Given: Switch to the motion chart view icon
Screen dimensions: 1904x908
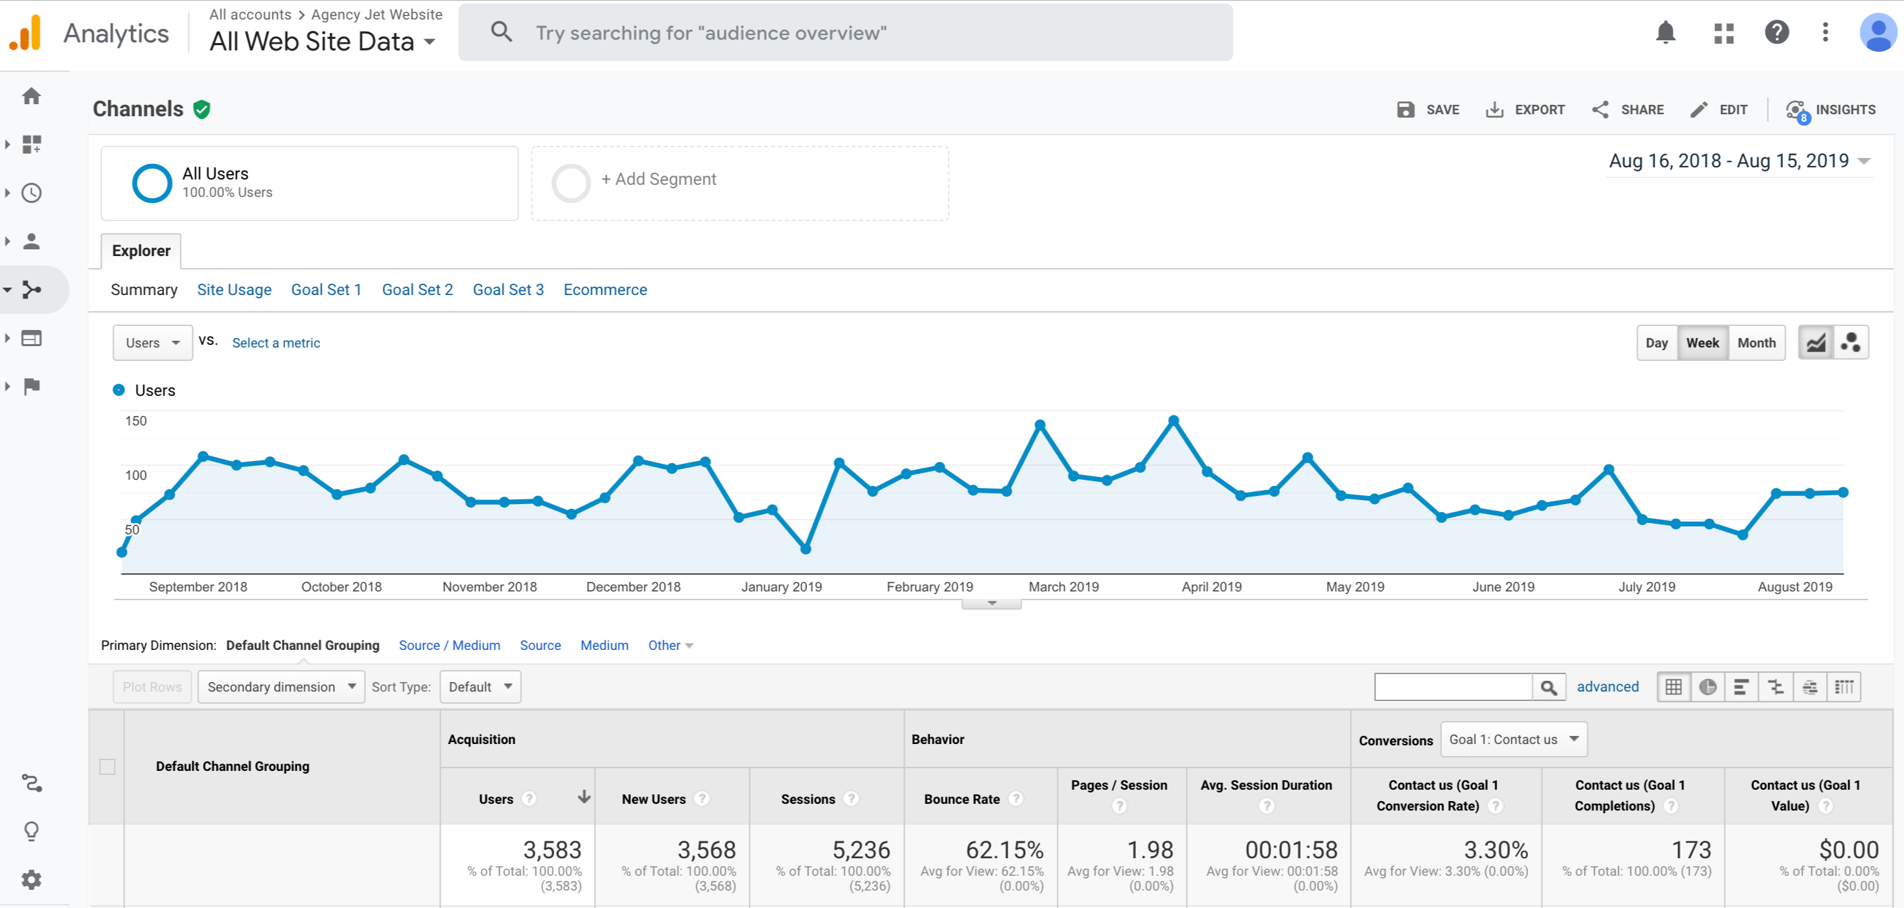Looking at the screenshot, I should coord(1851,343).
